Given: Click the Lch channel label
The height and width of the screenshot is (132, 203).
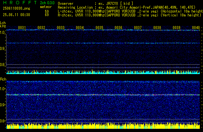Looking at the screenshot, I should [3, 23].
